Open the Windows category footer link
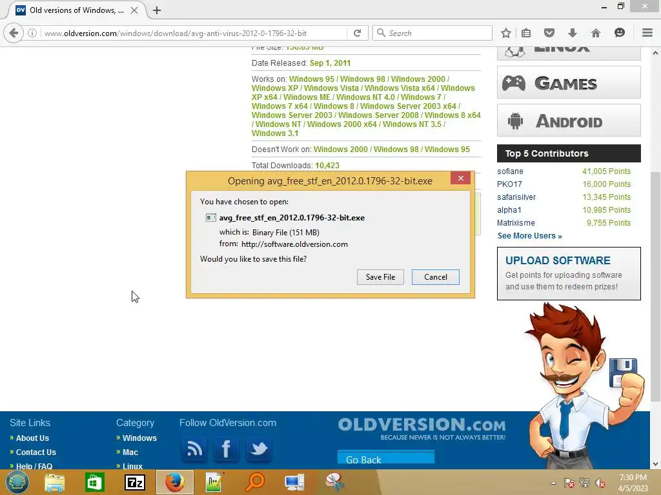Image resolution: width=661 pixels, height=495 pixels. point(139,438)
